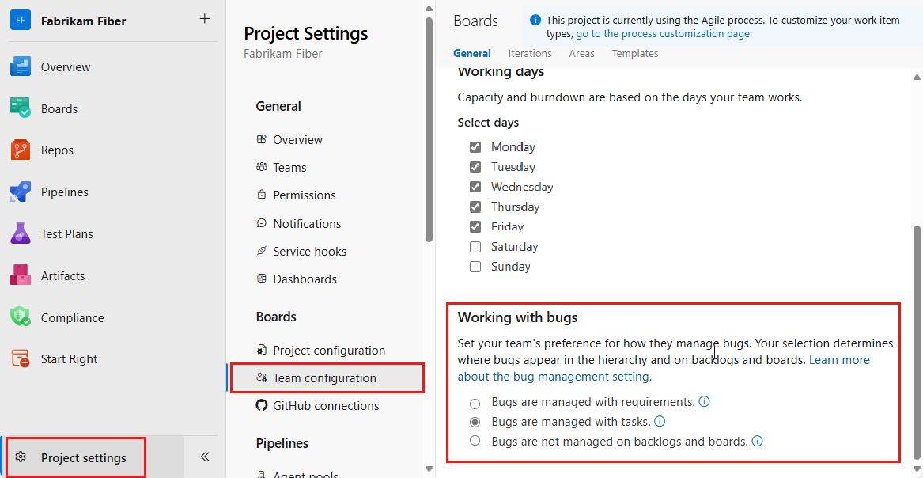Select Bugs are managed with requirements
Viewport: 923px width, 478px height.
[475, 403]
